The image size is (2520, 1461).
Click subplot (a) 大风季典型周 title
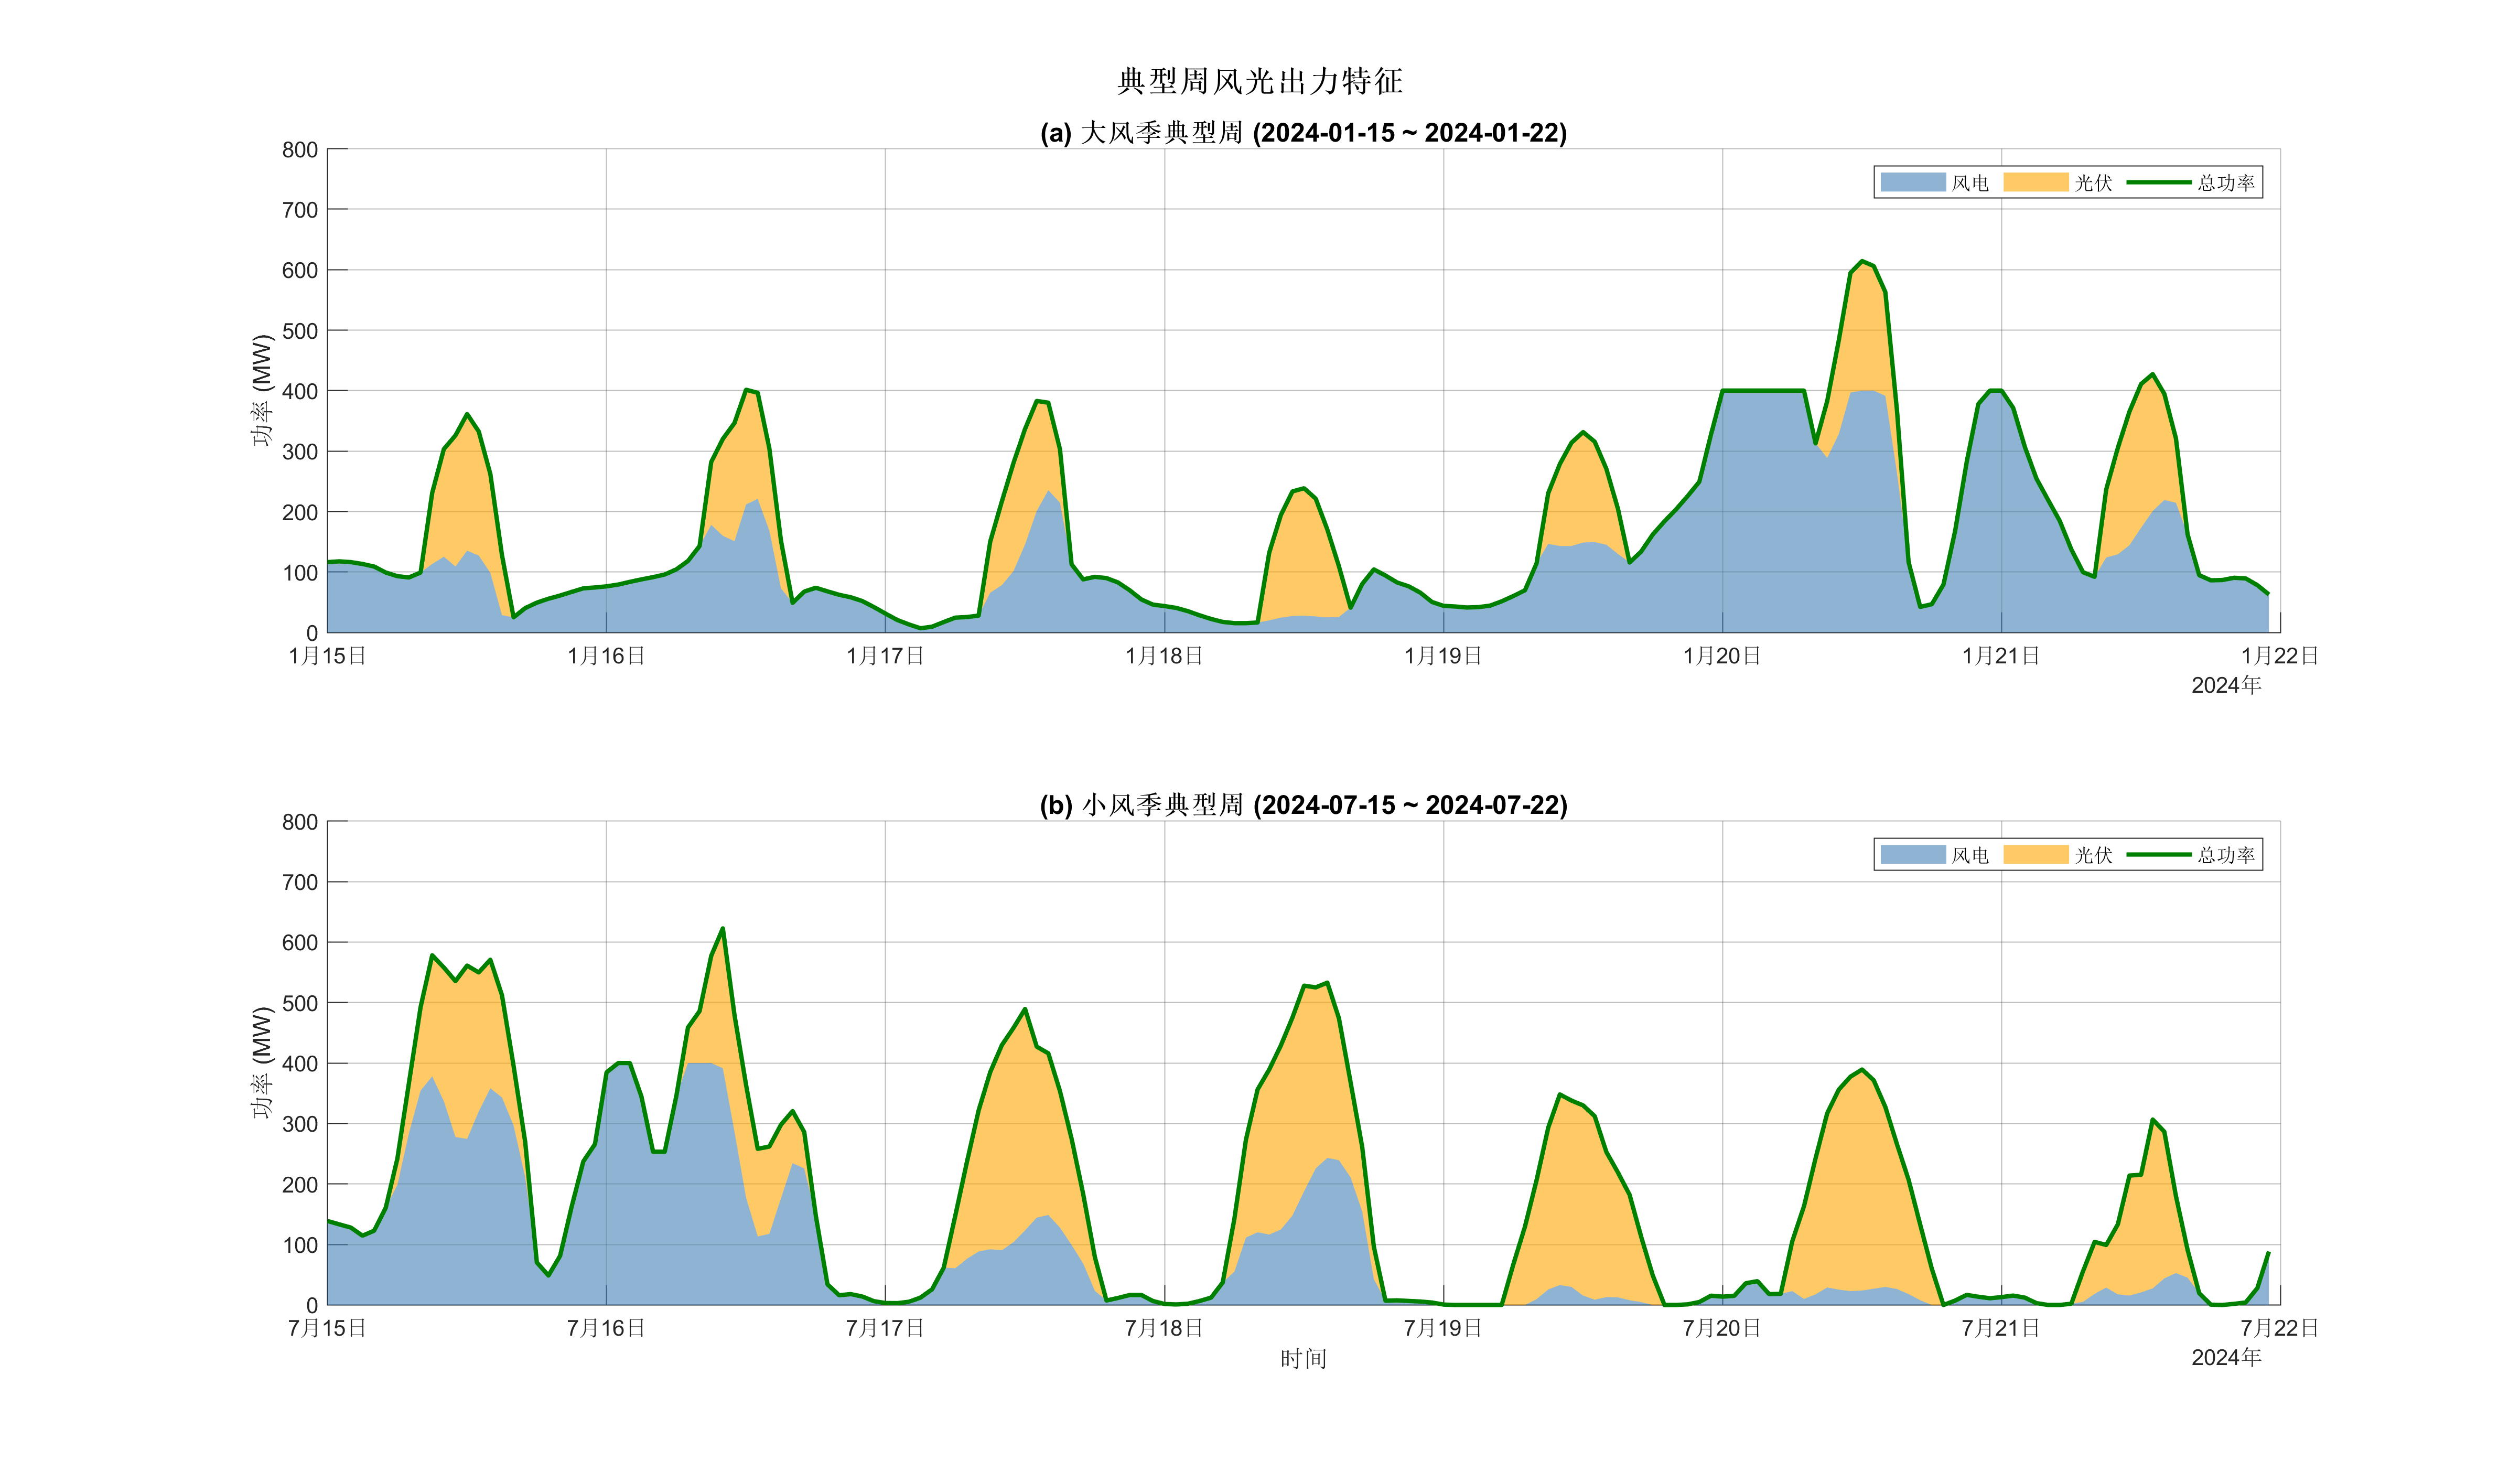point(1303,133)
